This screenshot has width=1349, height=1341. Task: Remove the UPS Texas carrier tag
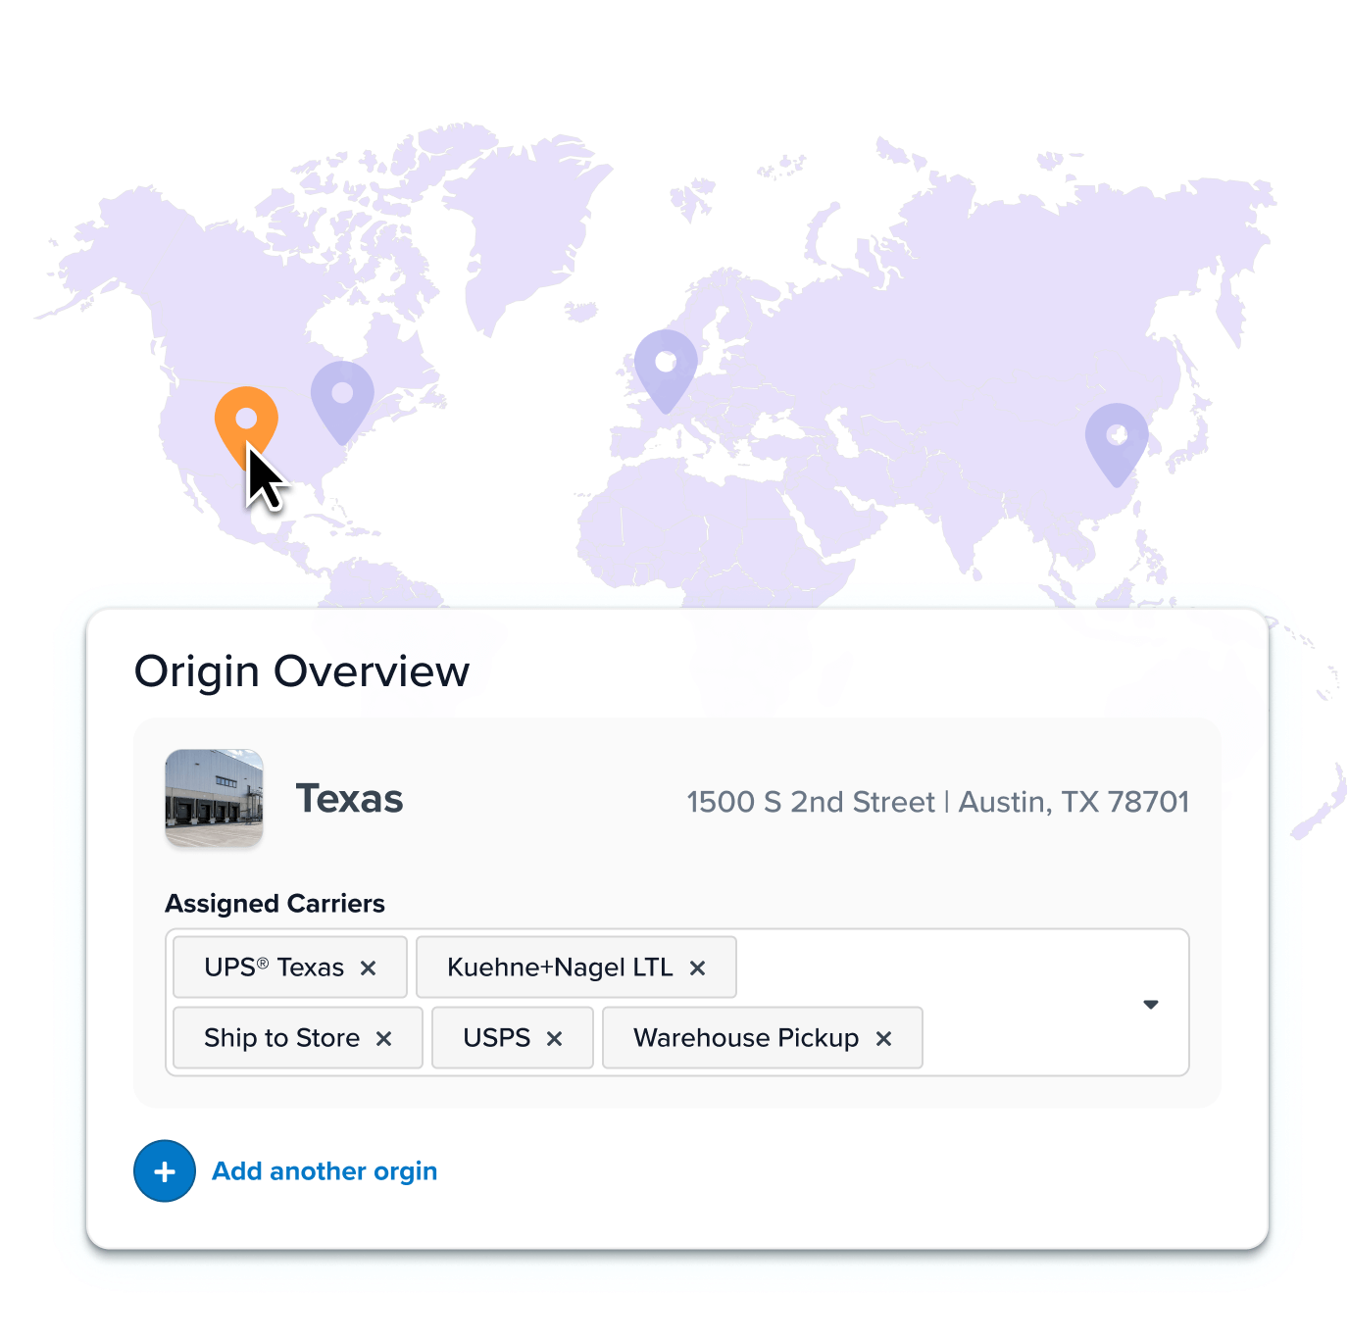coord(369,967)
